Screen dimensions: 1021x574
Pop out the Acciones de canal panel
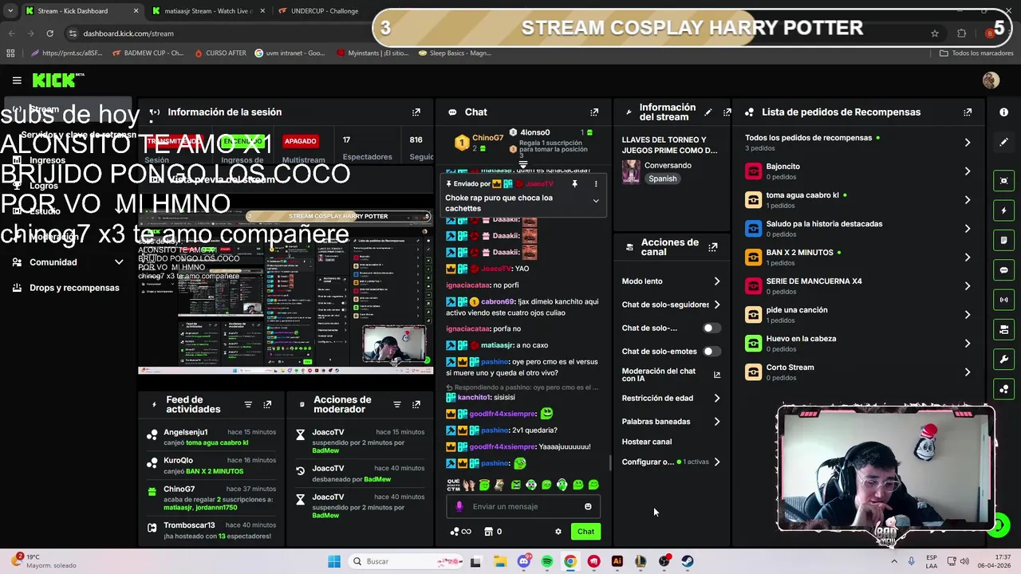[x=713, y=247]
